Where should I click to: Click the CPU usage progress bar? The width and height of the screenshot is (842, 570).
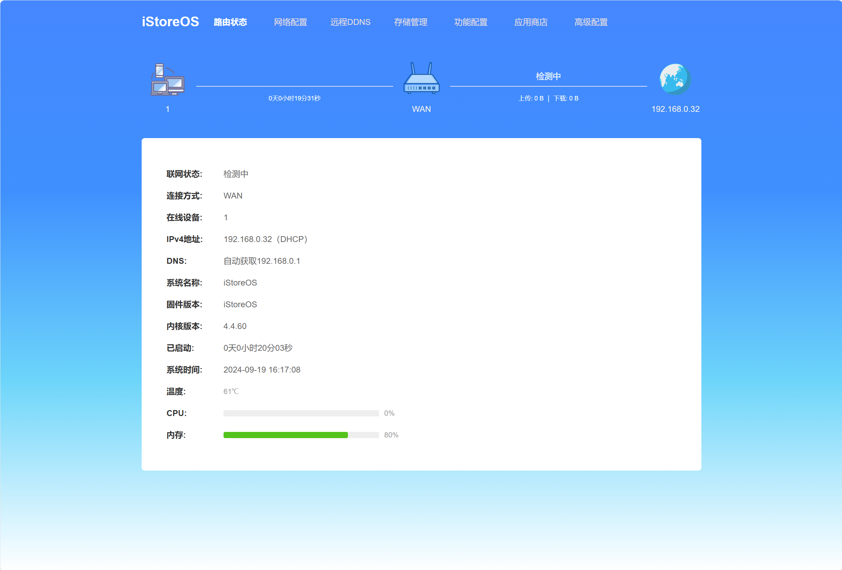[301, 413]
